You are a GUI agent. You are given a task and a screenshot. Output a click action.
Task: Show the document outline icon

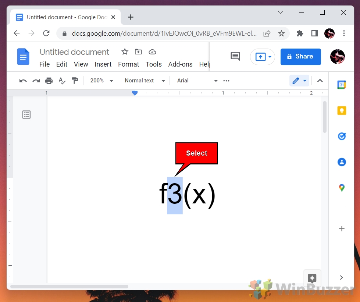click(26, 115)
